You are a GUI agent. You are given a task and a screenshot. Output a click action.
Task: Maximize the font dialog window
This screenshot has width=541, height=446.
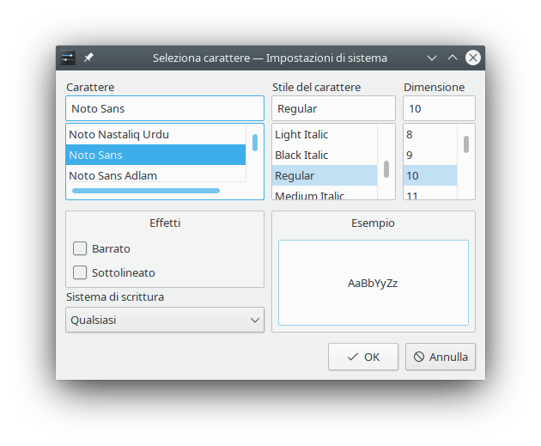pos(453,58)
